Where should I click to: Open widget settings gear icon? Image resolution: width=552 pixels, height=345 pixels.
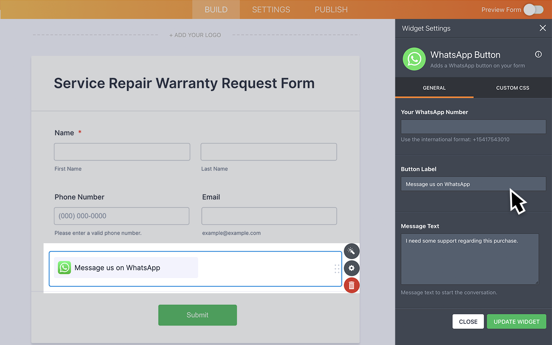351,268
